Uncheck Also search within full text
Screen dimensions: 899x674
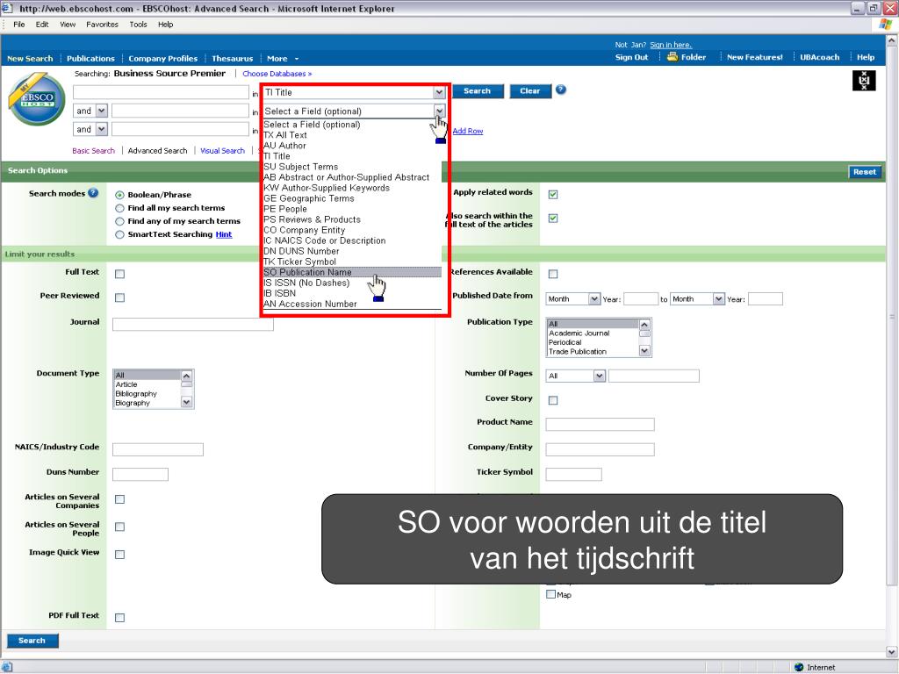[553, 218]
